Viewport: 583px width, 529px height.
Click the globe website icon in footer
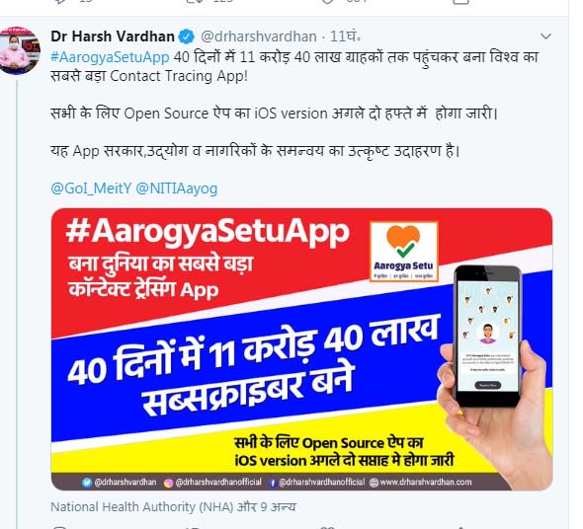click(x=375, y=483)
